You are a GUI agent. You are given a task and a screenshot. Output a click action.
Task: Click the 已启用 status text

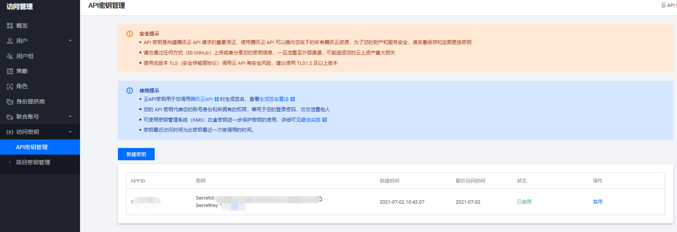click(x=524, y=202)
